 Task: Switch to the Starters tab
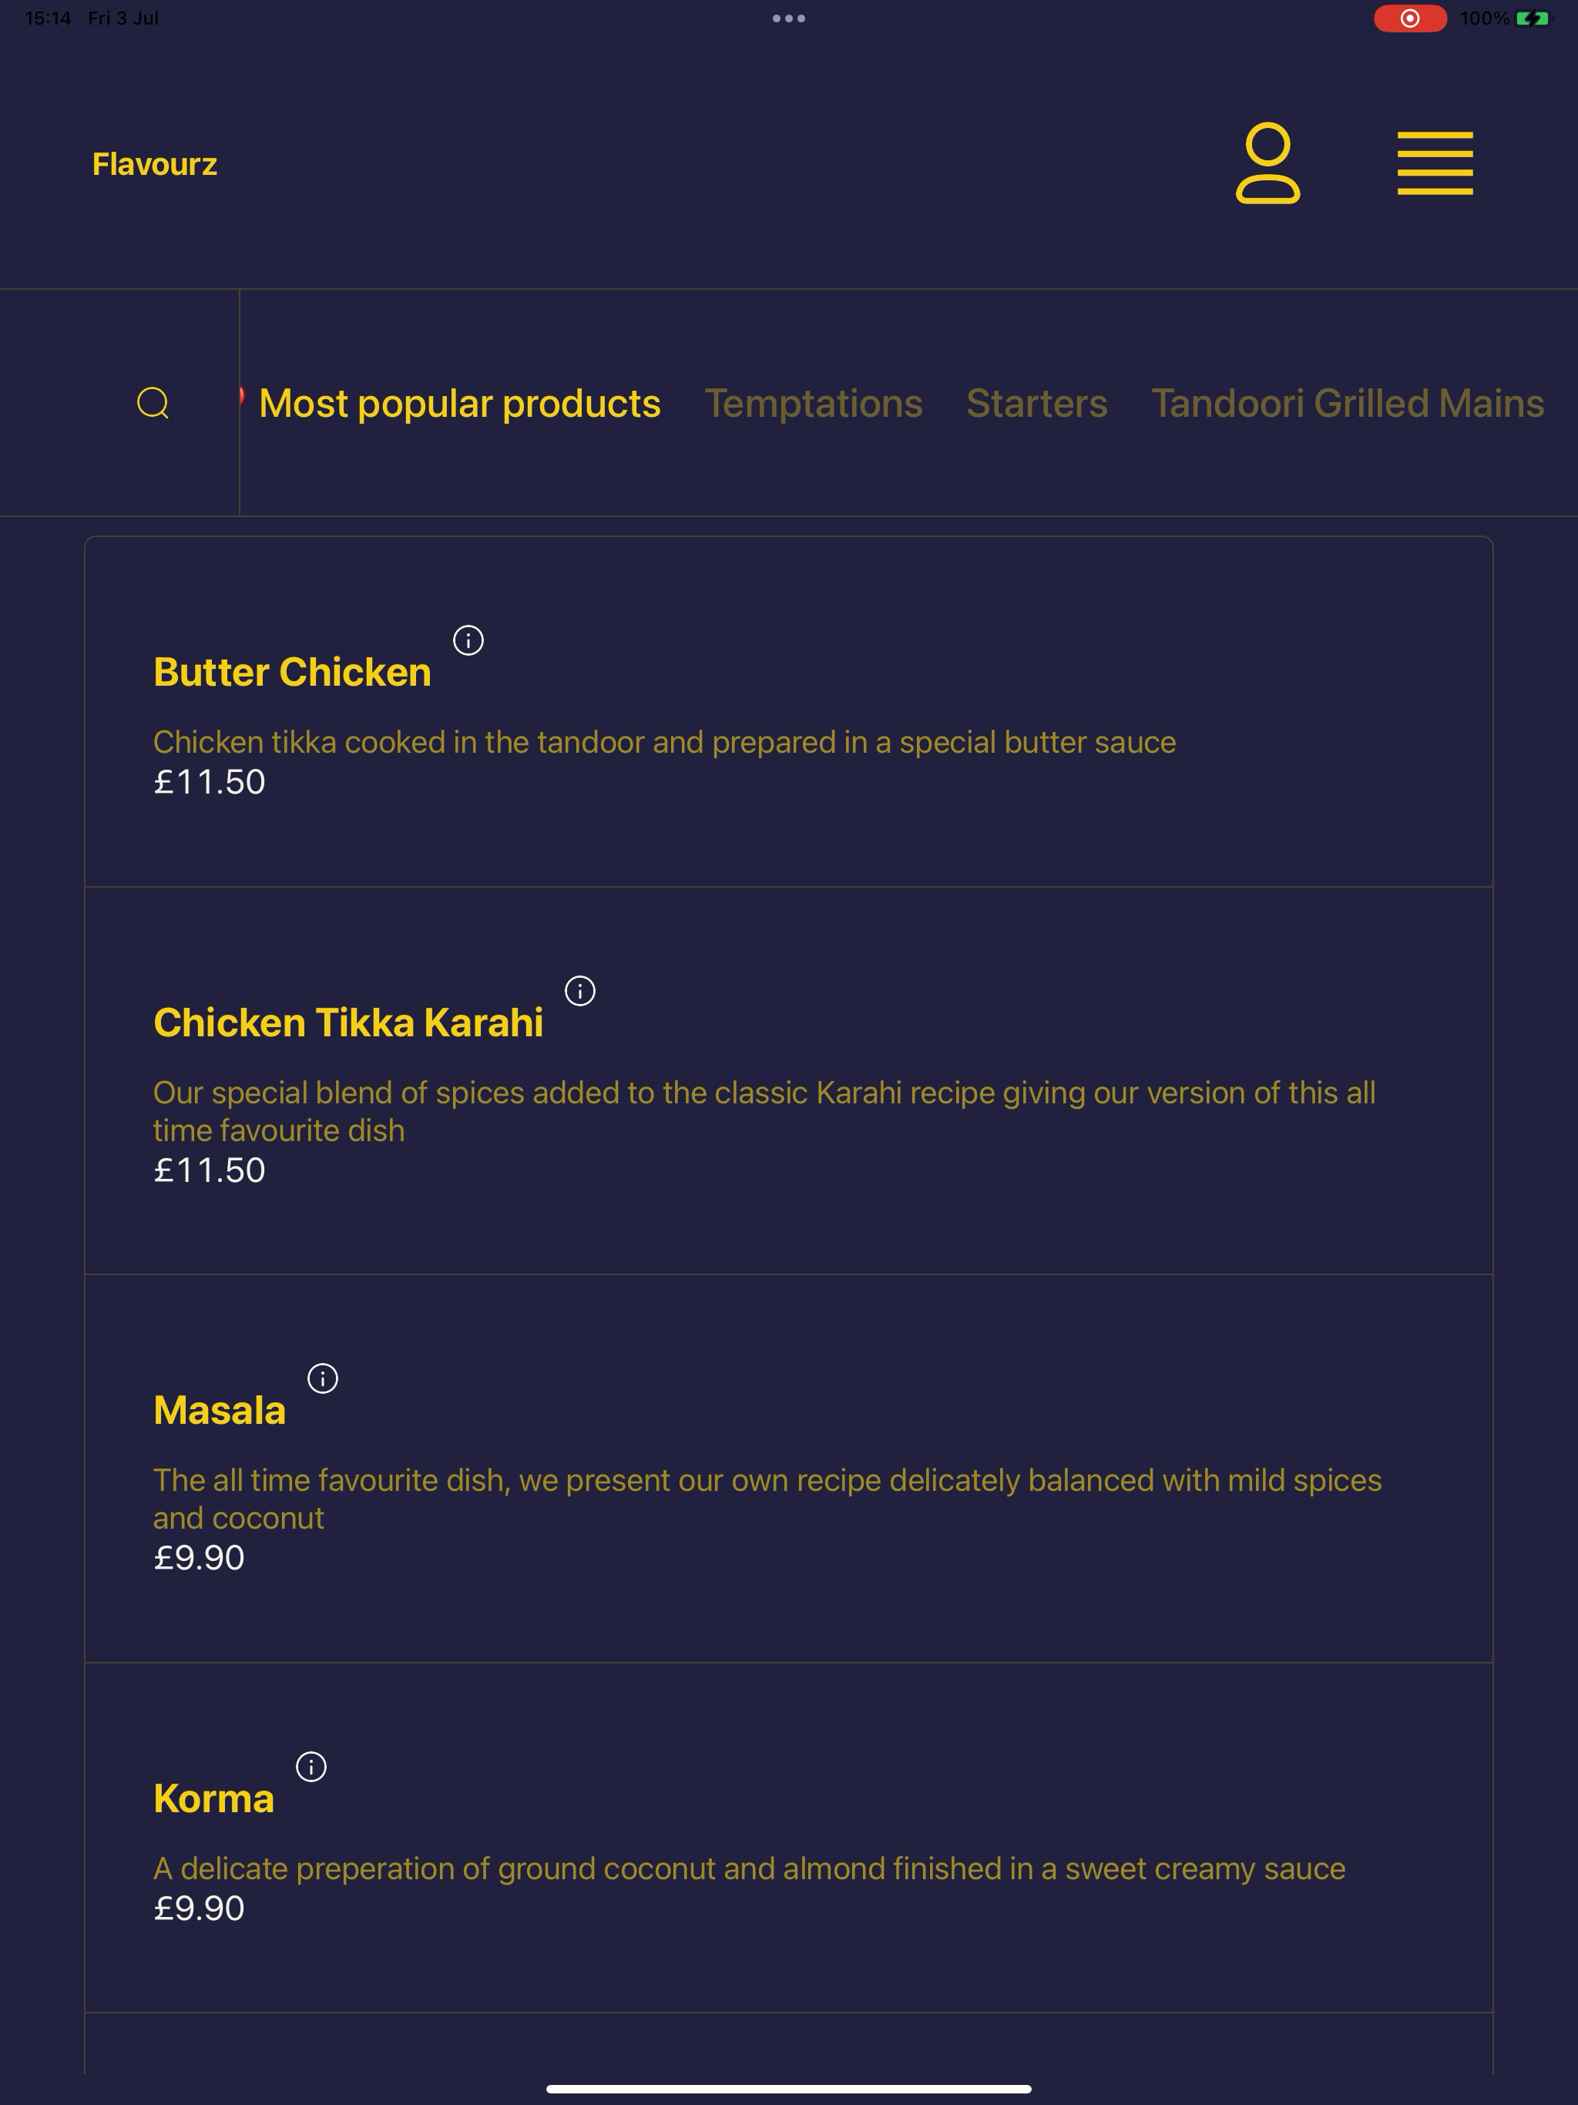(1037, 404)
